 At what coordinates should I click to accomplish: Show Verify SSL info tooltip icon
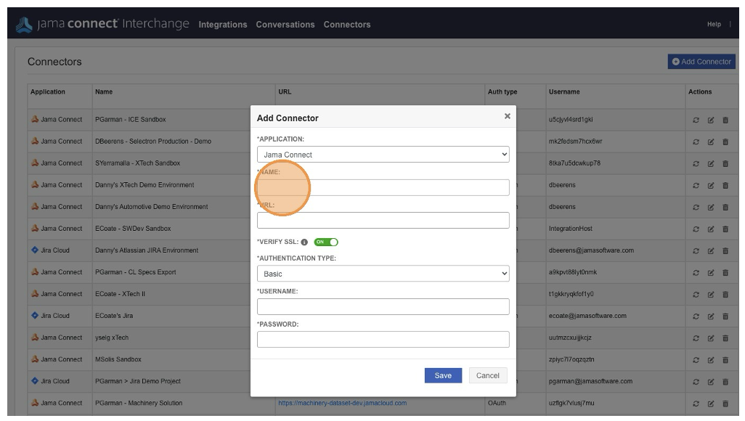coord(304,242)
